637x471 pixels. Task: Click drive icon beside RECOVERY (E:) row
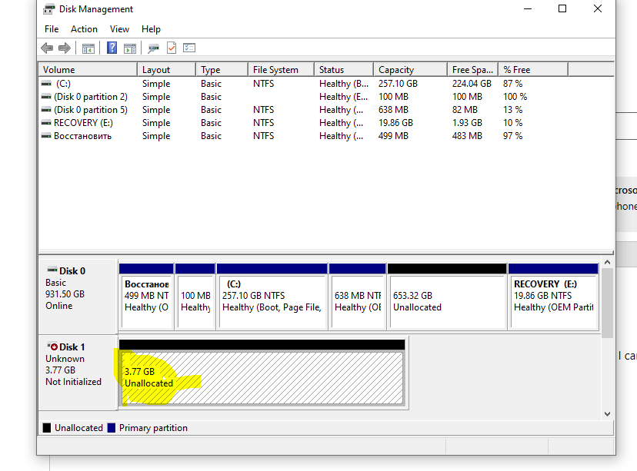46,123
